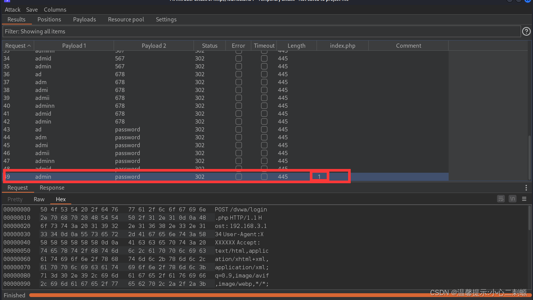
Task: Click the Finished status label
Action: [x=15, y=295]
